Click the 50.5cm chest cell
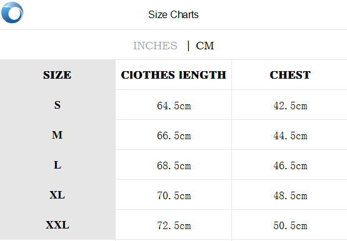The image size is (347, 241). click(290, 226)
